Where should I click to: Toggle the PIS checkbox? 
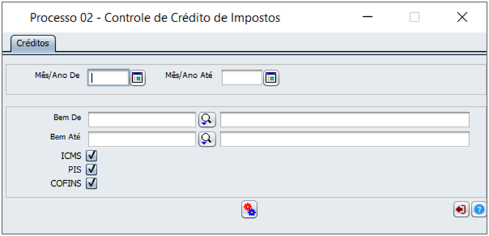(92, 169)
